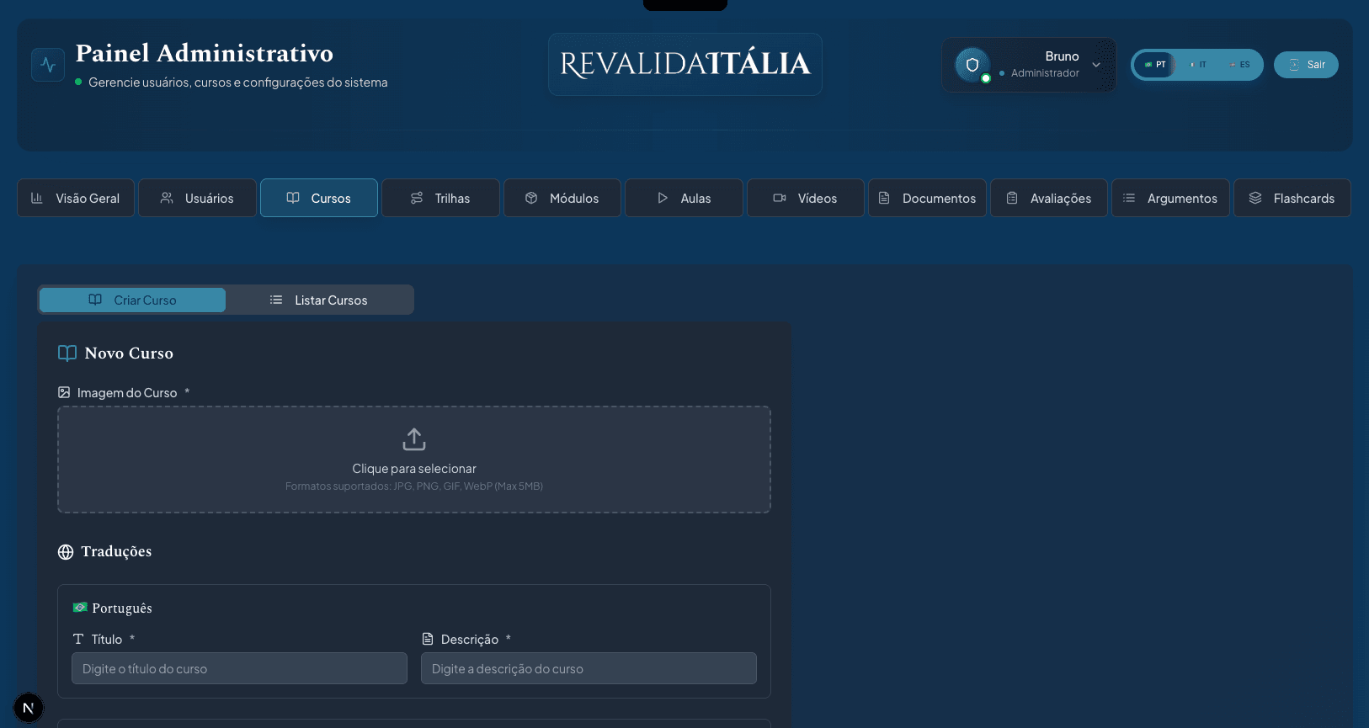Open the Trilhas tab
Viewport: 1369px width, 728px height.
[440, 198]
